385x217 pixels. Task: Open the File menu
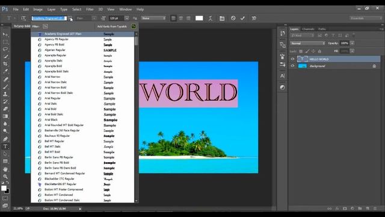16,10
